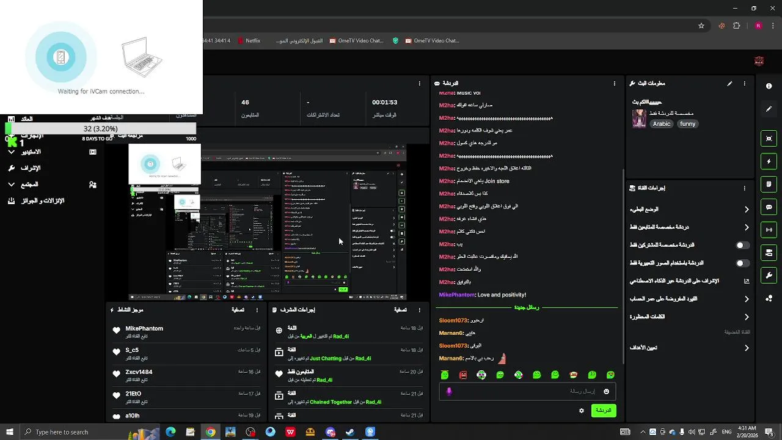Open the emoji picker in chat input

point(606,391)
